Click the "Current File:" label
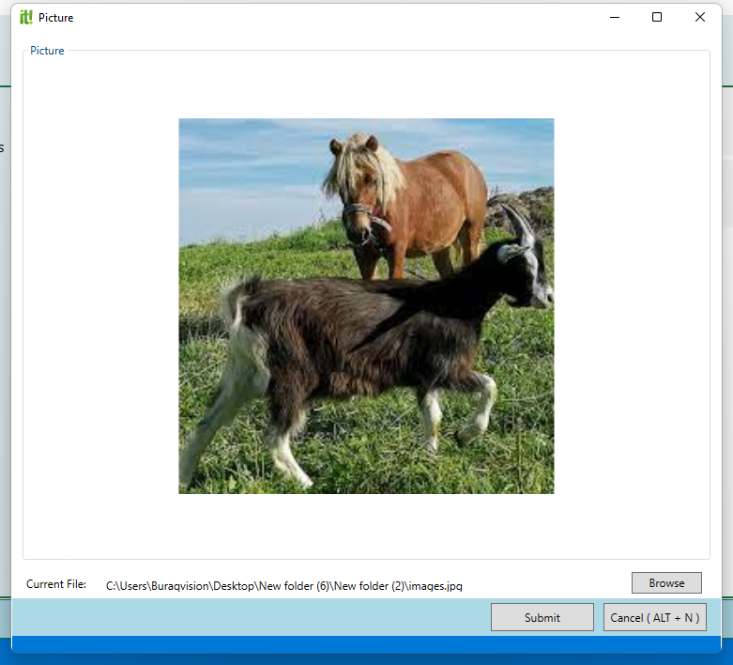The image size is (733, 665). [56, 584]
